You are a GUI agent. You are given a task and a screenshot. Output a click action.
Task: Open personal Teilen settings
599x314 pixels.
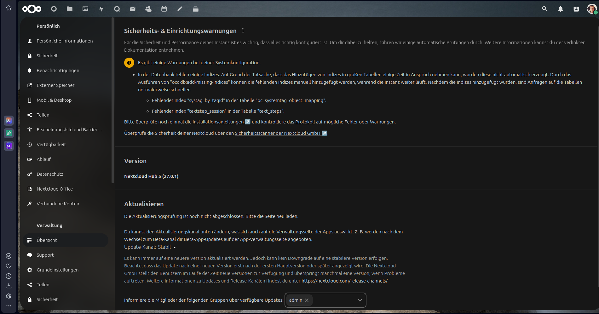[x=66, y=115]
